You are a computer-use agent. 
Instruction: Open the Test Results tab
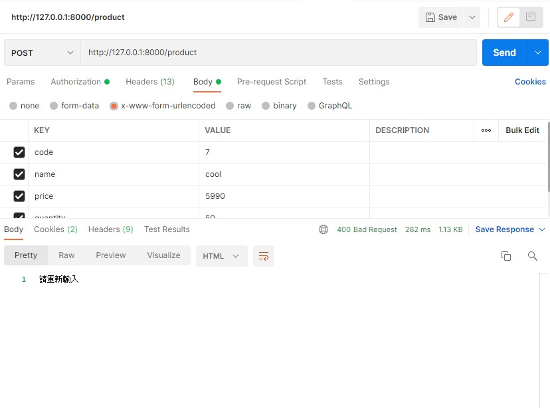click(167, 229)
